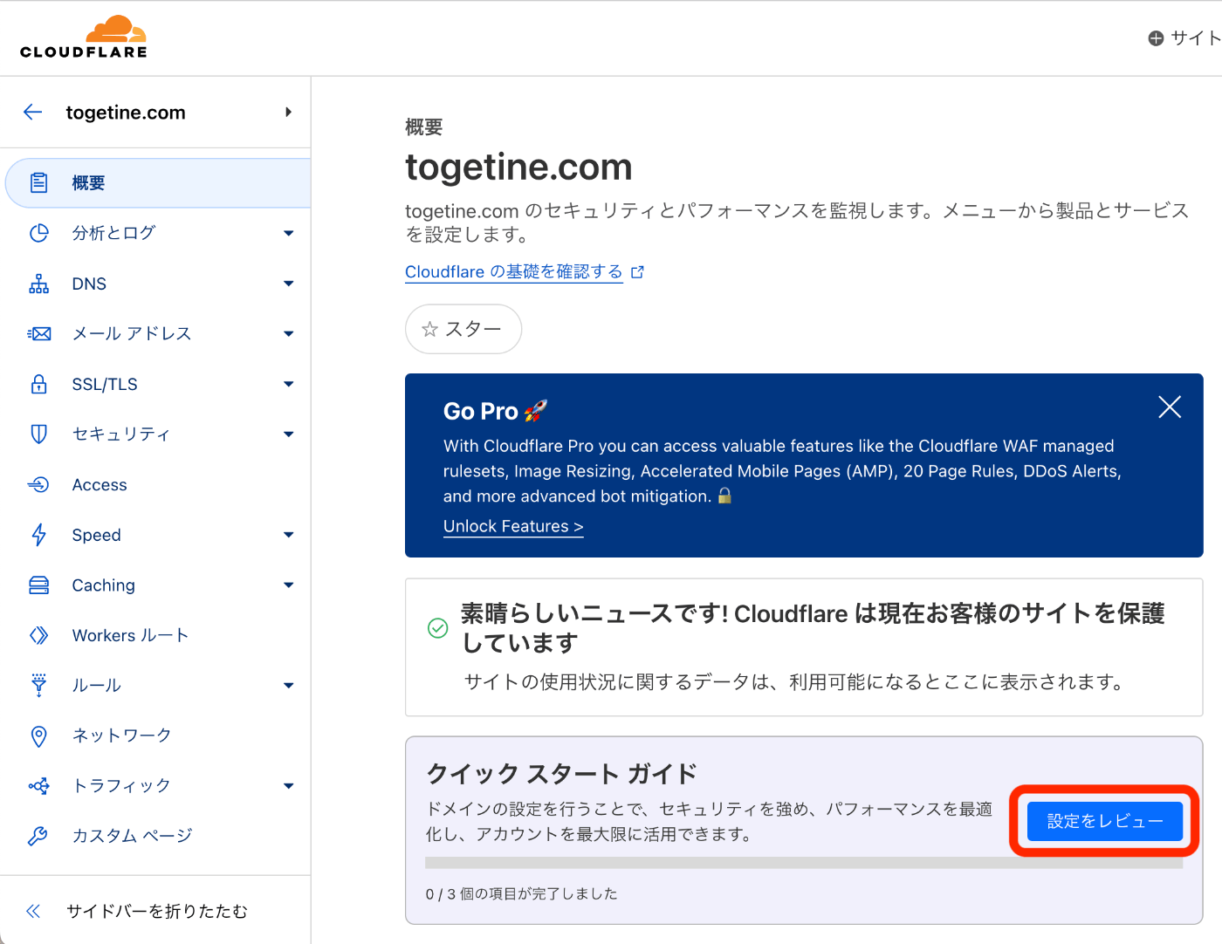Click the Caching storage drive icon
1222x944 pixels.
click(x=39, y=585)
